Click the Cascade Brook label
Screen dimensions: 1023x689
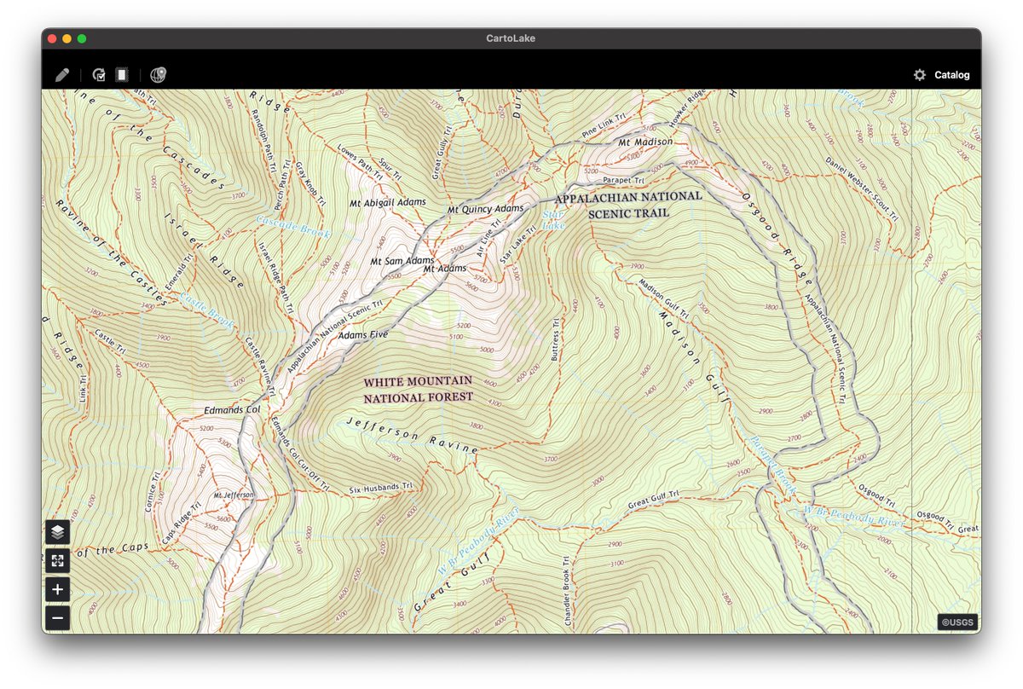(x=292, y=226)
